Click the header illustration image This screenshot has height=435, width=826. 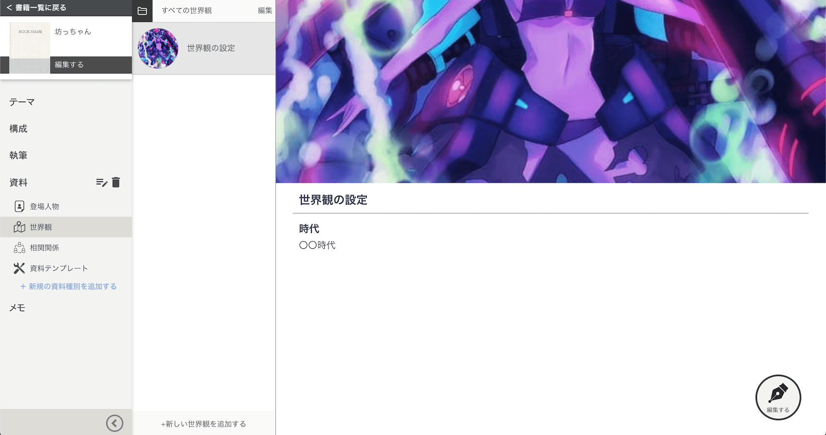tap(551, 91)
